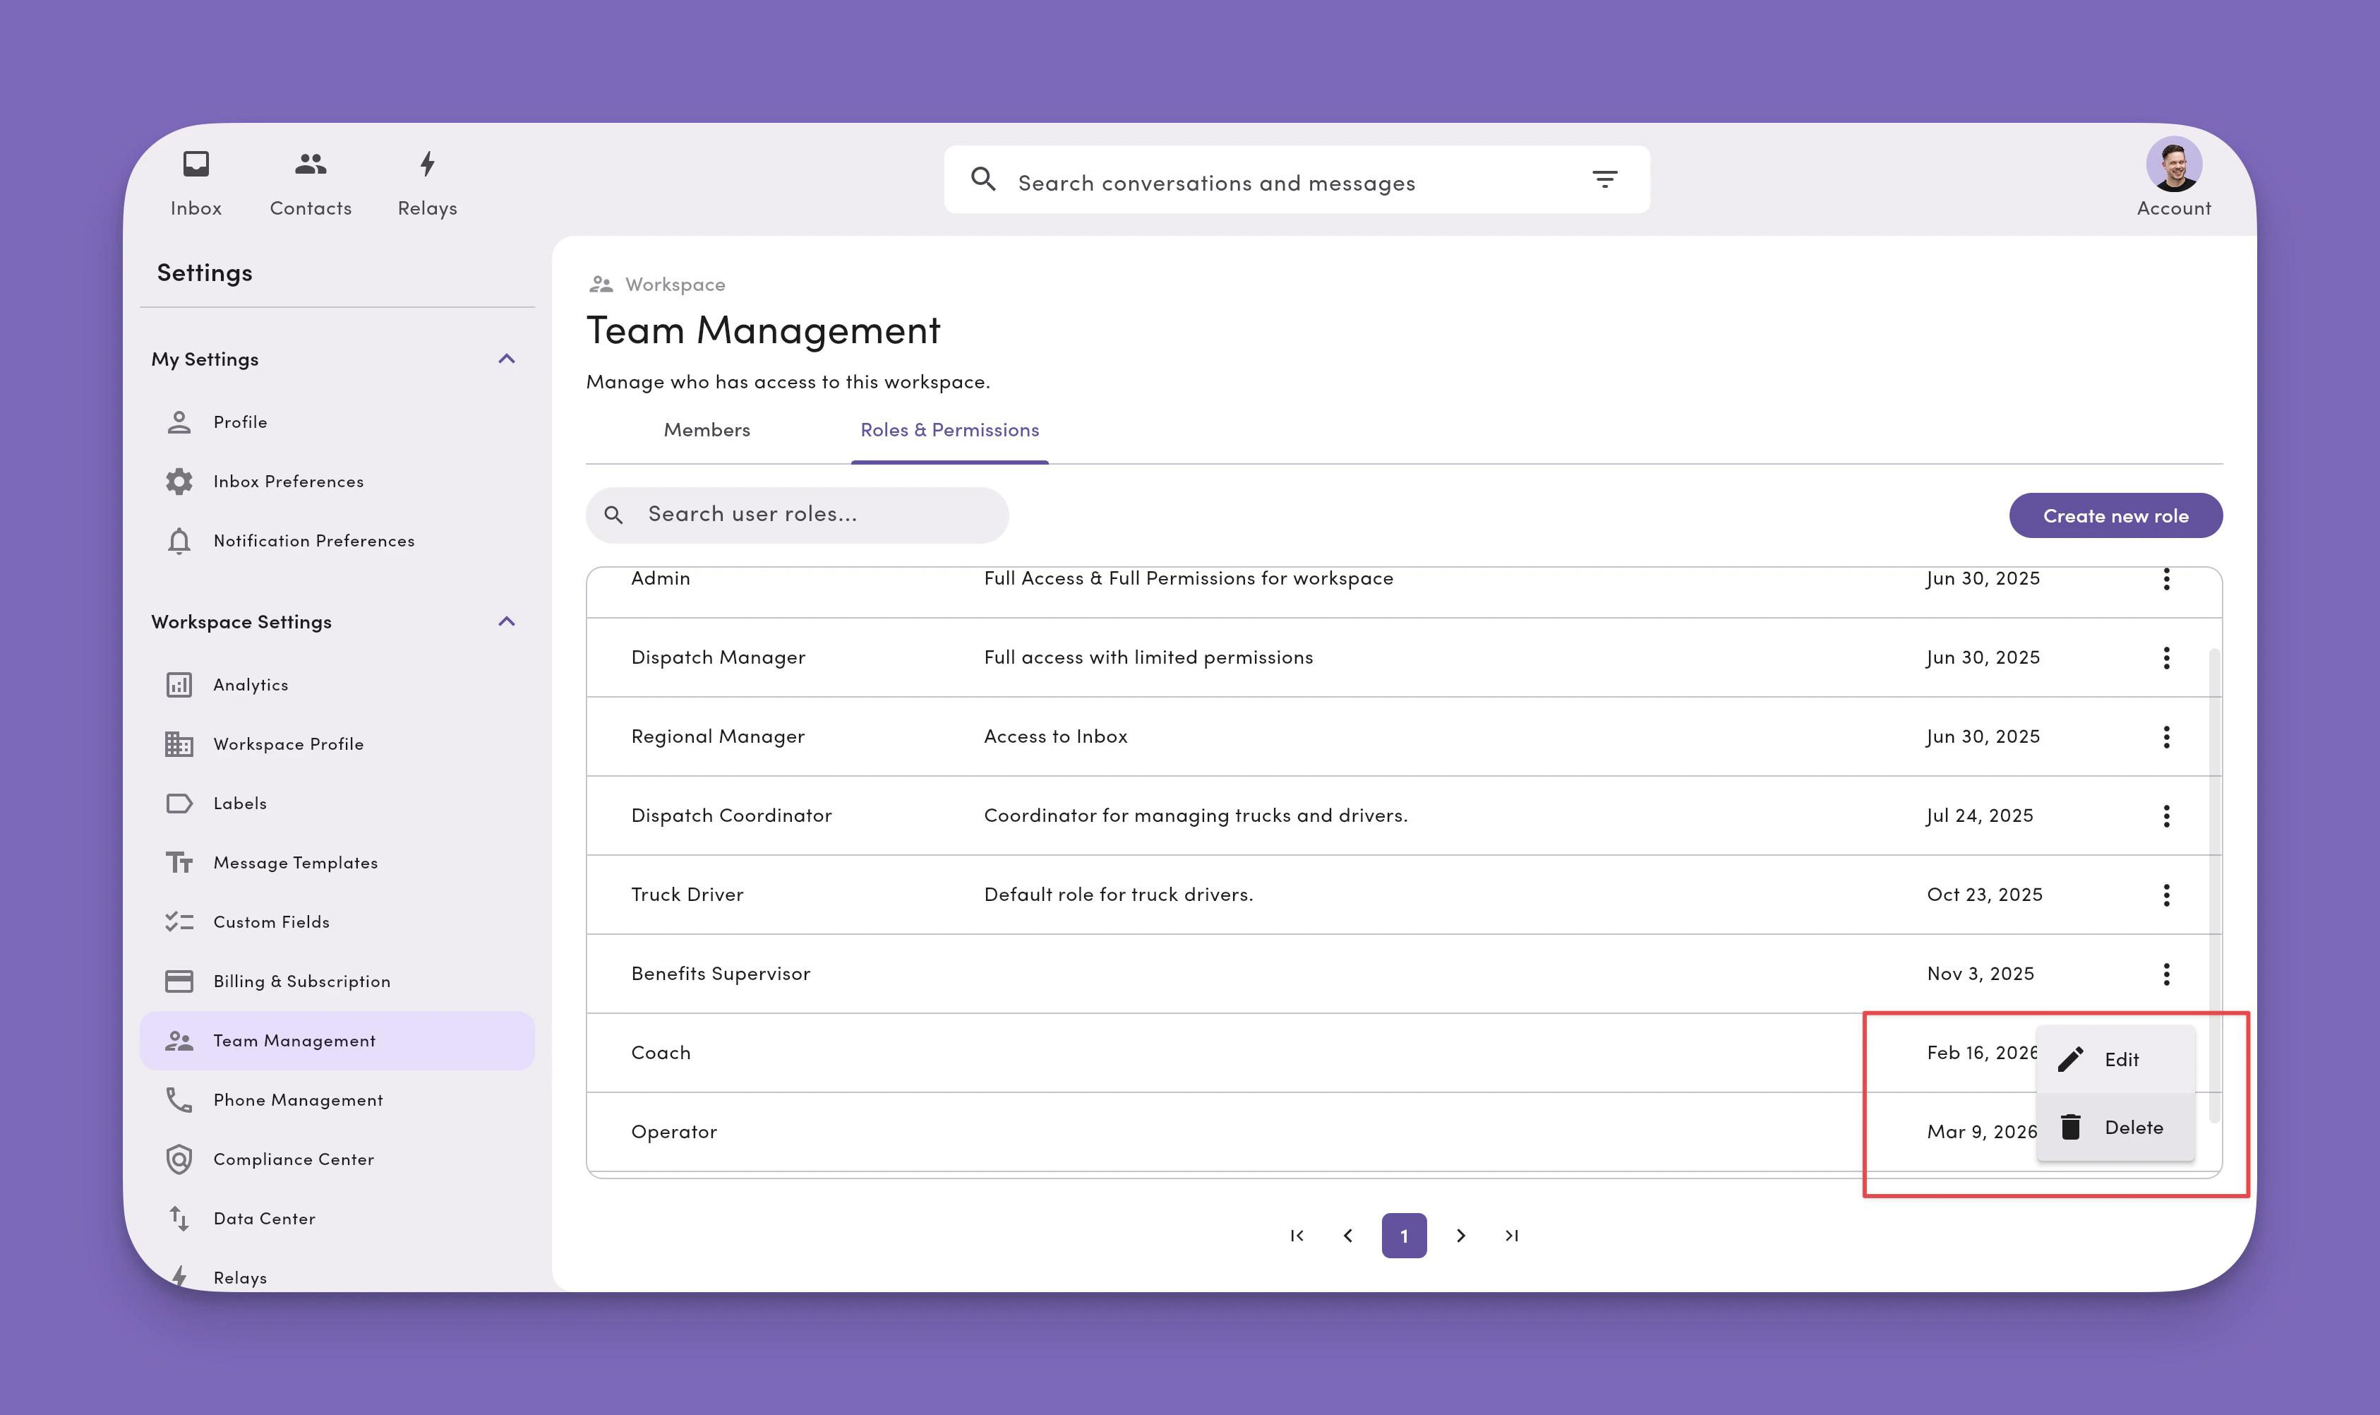Screen dimensions: 2380x1415
Task: Go to last page of roles
Action: point(1512,1236)
